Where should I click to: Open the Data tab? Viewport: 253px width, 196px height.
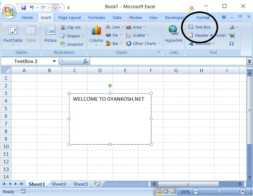click(x=117, y=17)
